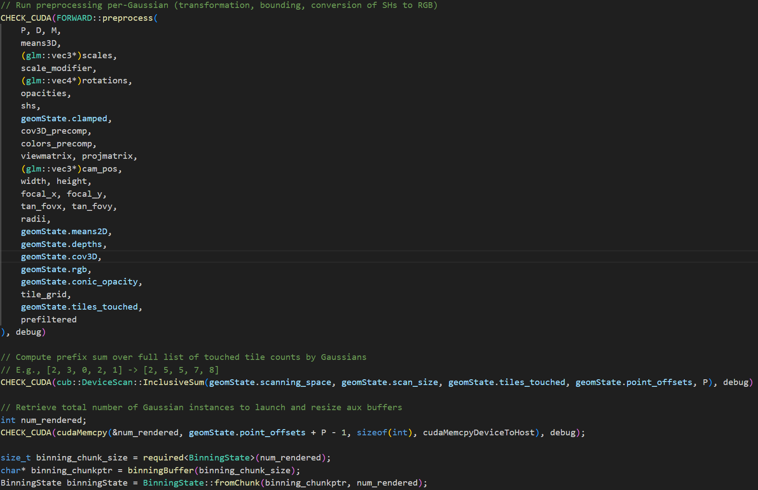Click the 'opacities,' line
Screen dimensions: 758x490
(46, 94)
